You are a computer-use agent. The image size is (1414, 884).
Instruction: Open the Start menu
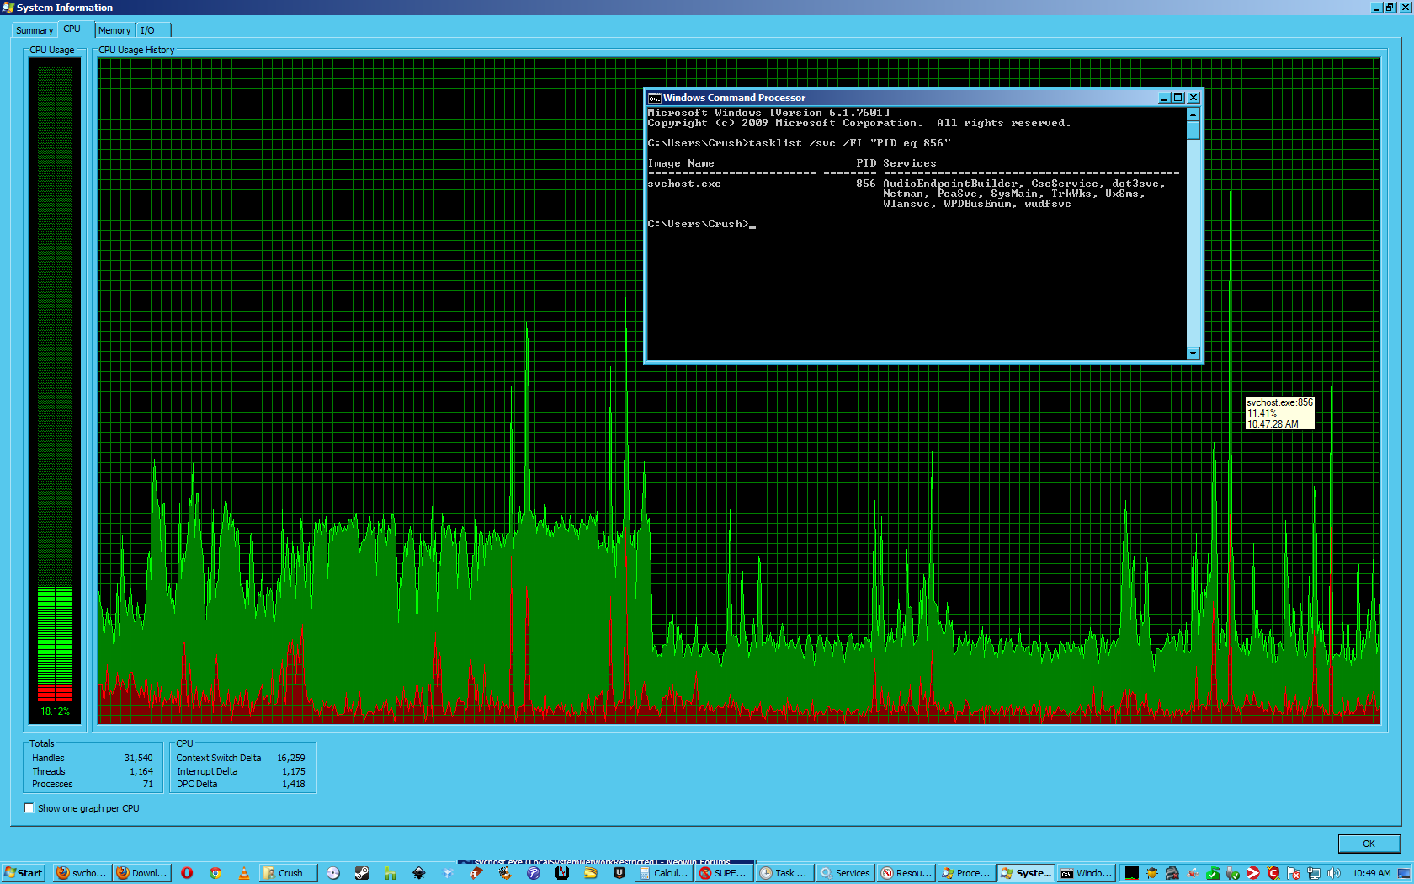click(x=23, y=873)
